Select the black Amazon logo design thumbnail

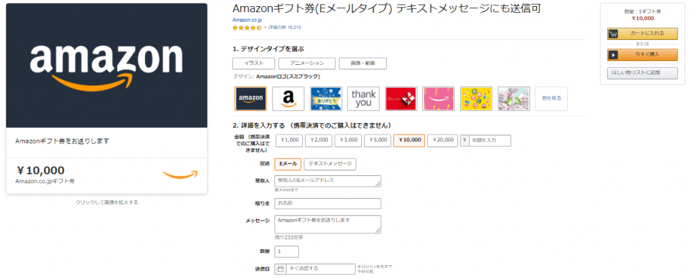click(251, 99)
